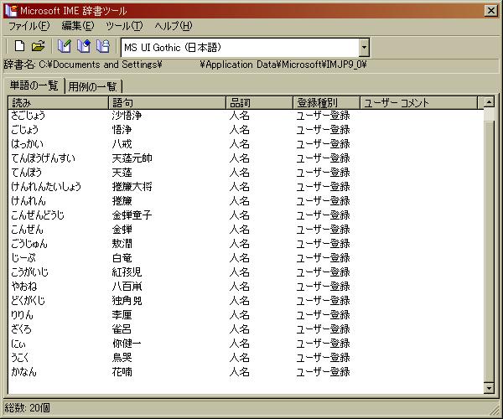The width and height of the screenshot is (503, 419).
Task: Select the にぃ reading entry
Action: 18,344
